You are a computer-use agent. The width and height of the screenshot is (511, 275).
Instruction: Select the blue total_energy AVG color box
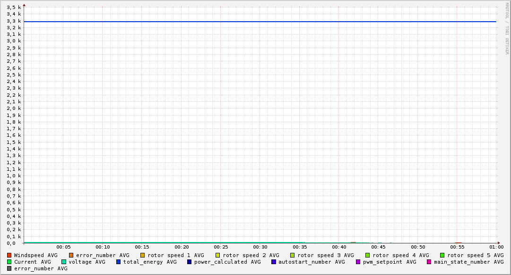[x=119, y=262]
